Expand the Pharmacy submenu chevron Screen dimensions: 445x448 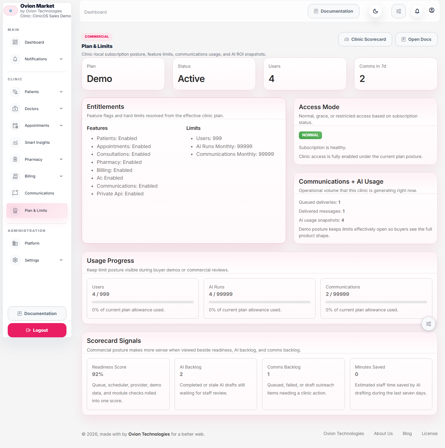coord(61,159)
